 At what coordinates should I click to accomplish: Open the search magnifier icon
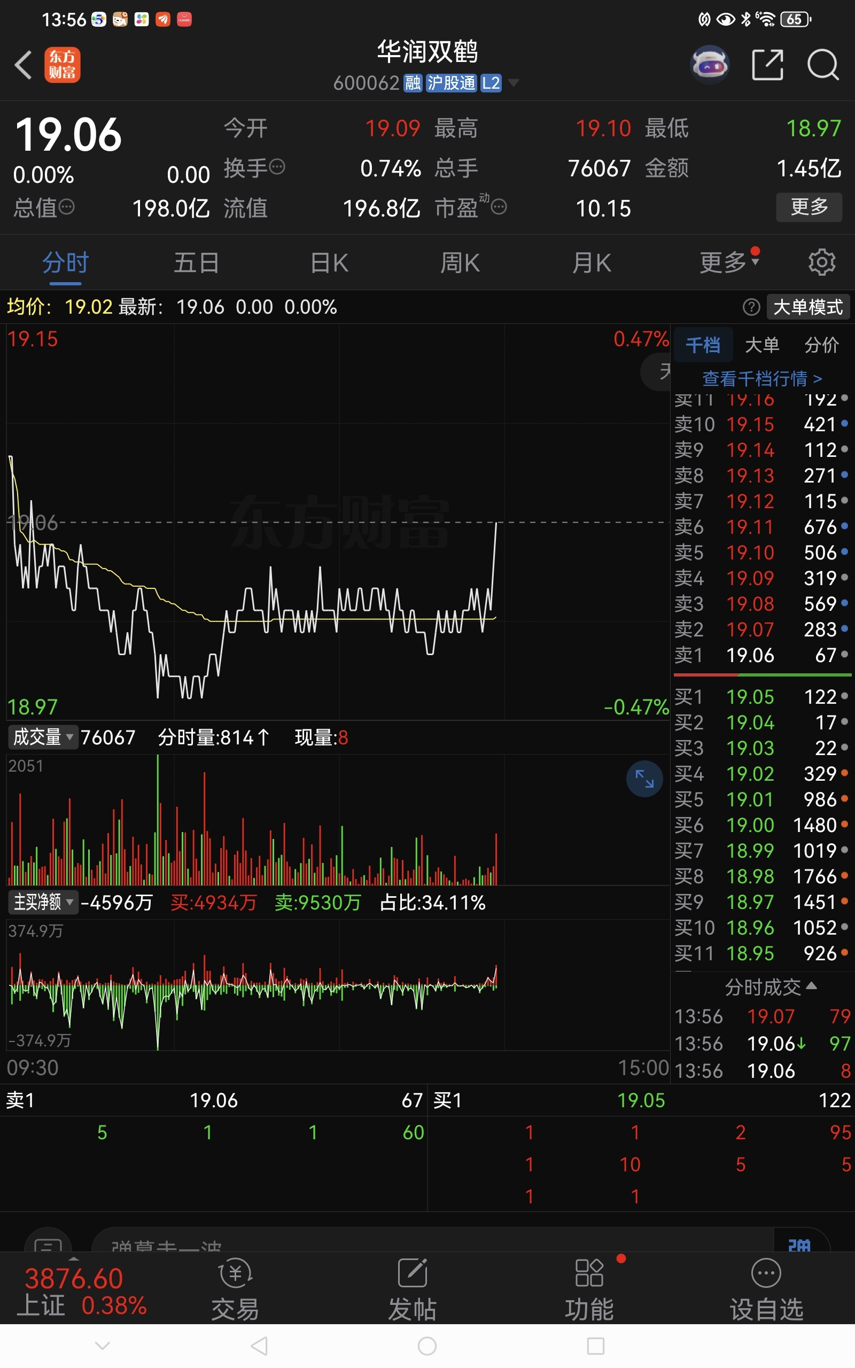point(823,65)
